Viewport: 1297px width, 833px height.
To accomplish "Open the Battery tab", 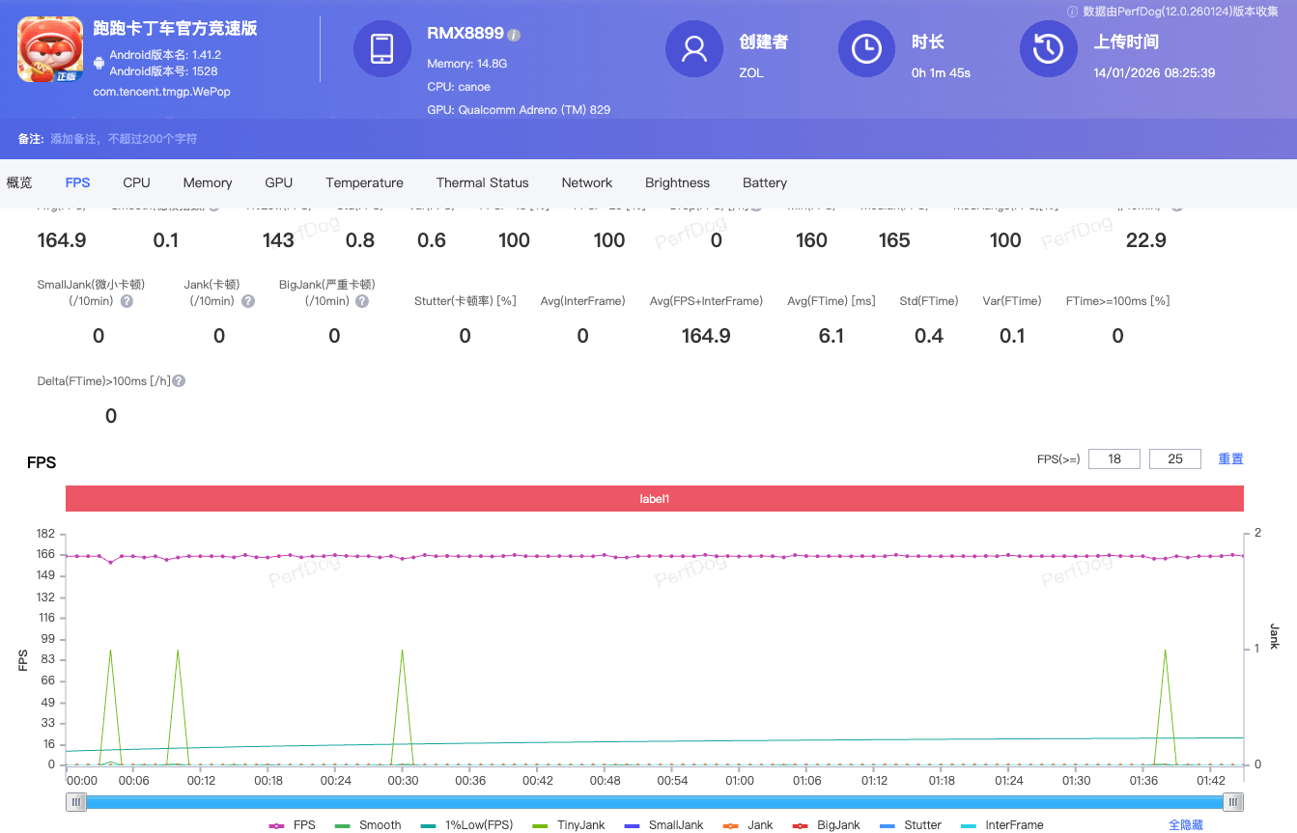I will point(764,182).
